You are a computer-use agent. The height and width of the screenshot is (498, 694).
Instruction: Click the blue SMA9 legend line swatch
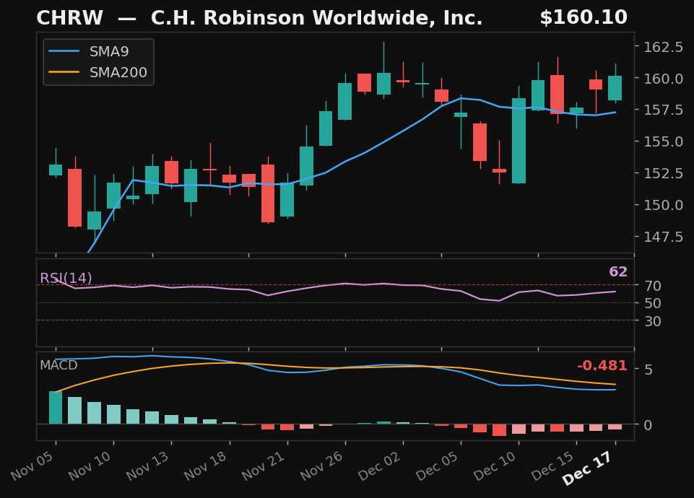click(64, 51)
